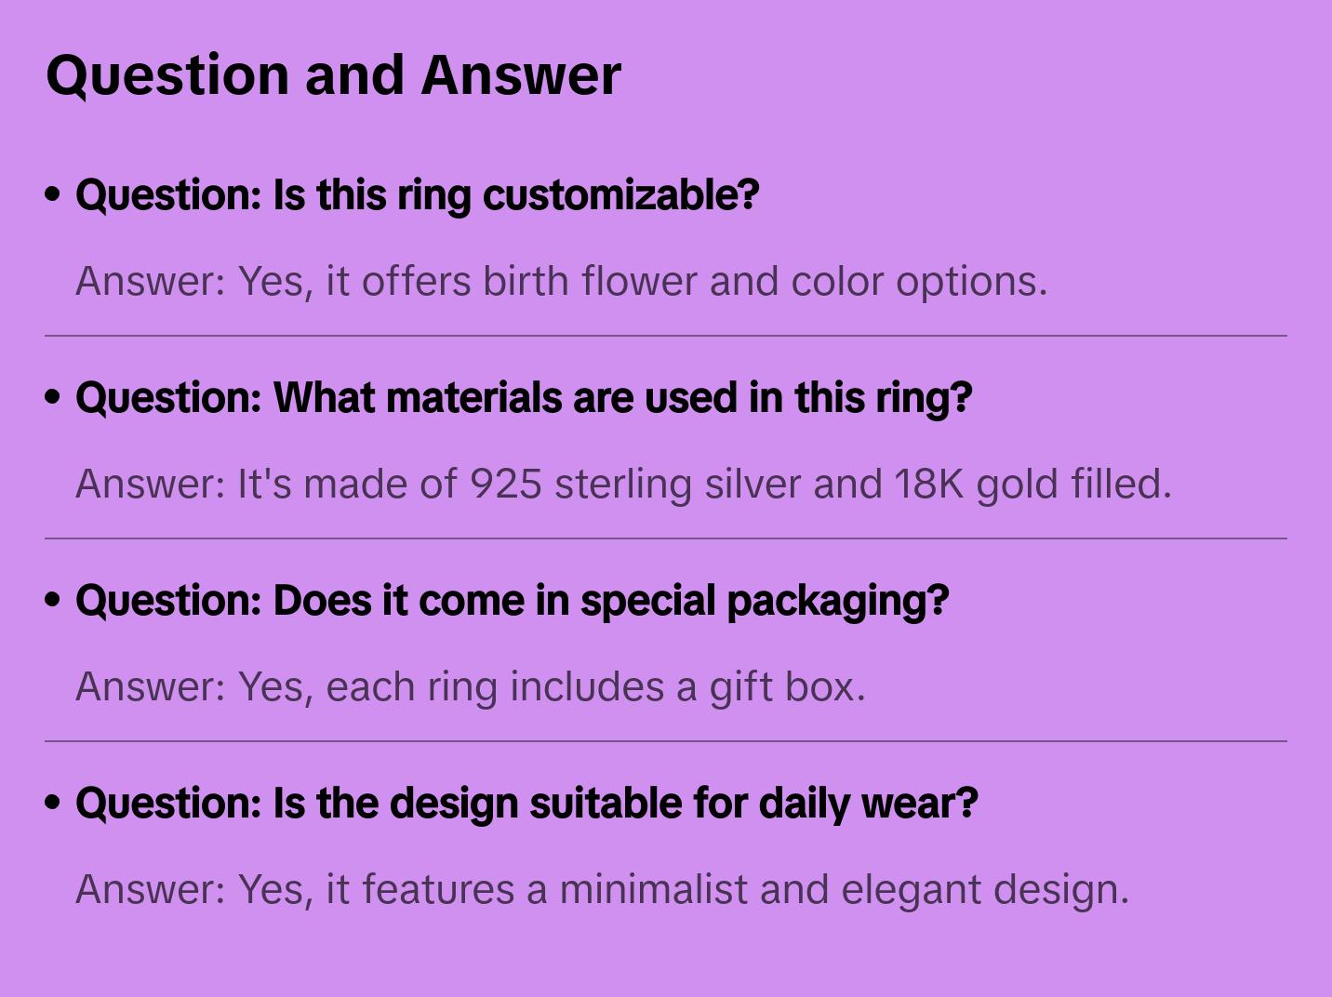The height and width of the screenshot is (997, 1332).
Task: Open the daily wear suitability question
Action: click(x=526, y=804)
